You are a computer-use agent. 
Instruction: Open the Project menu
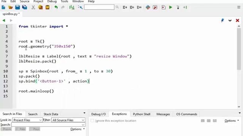(x=38, y=2)
